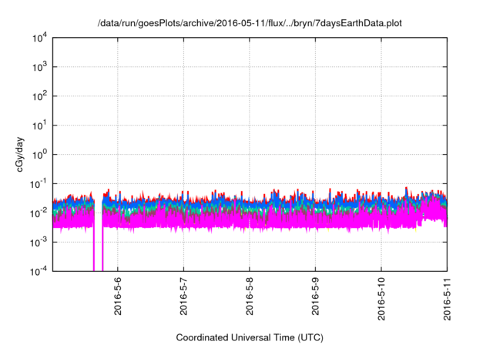Click the 10^3 y-axis tick label
Screen dimensions: 493x345
[x=40, y=67]
